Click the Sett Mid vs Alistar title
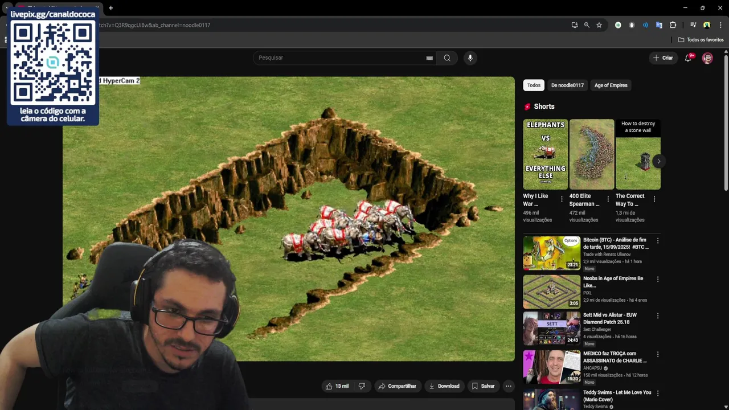This screenshot has width=729, height=410. pyautogui.click(x=610, y=318)
